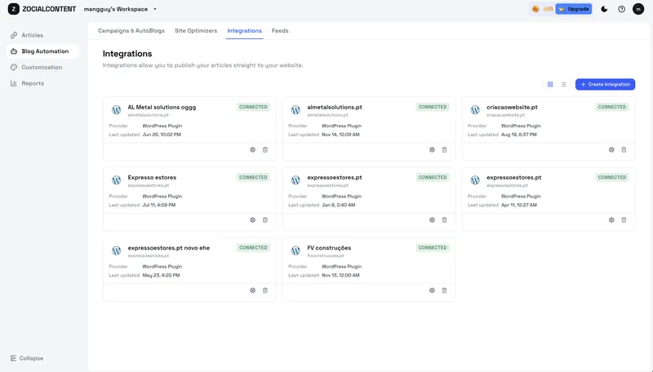Viewport: 653px width, 372px height.
Task: Open settings for criacaowebsite.pt integration
Action: [611, 150]
